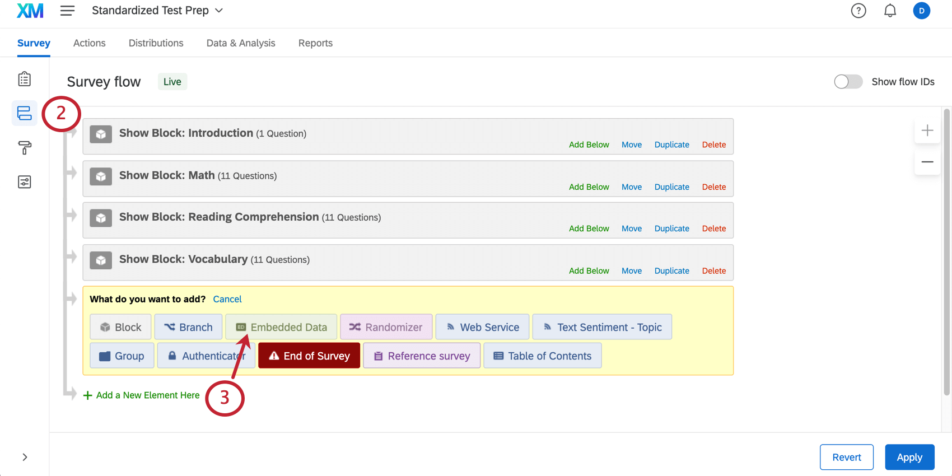The image size is (952, 476).
Task: Duplicate the Reading Comprehension block
Action: [672, 228]
